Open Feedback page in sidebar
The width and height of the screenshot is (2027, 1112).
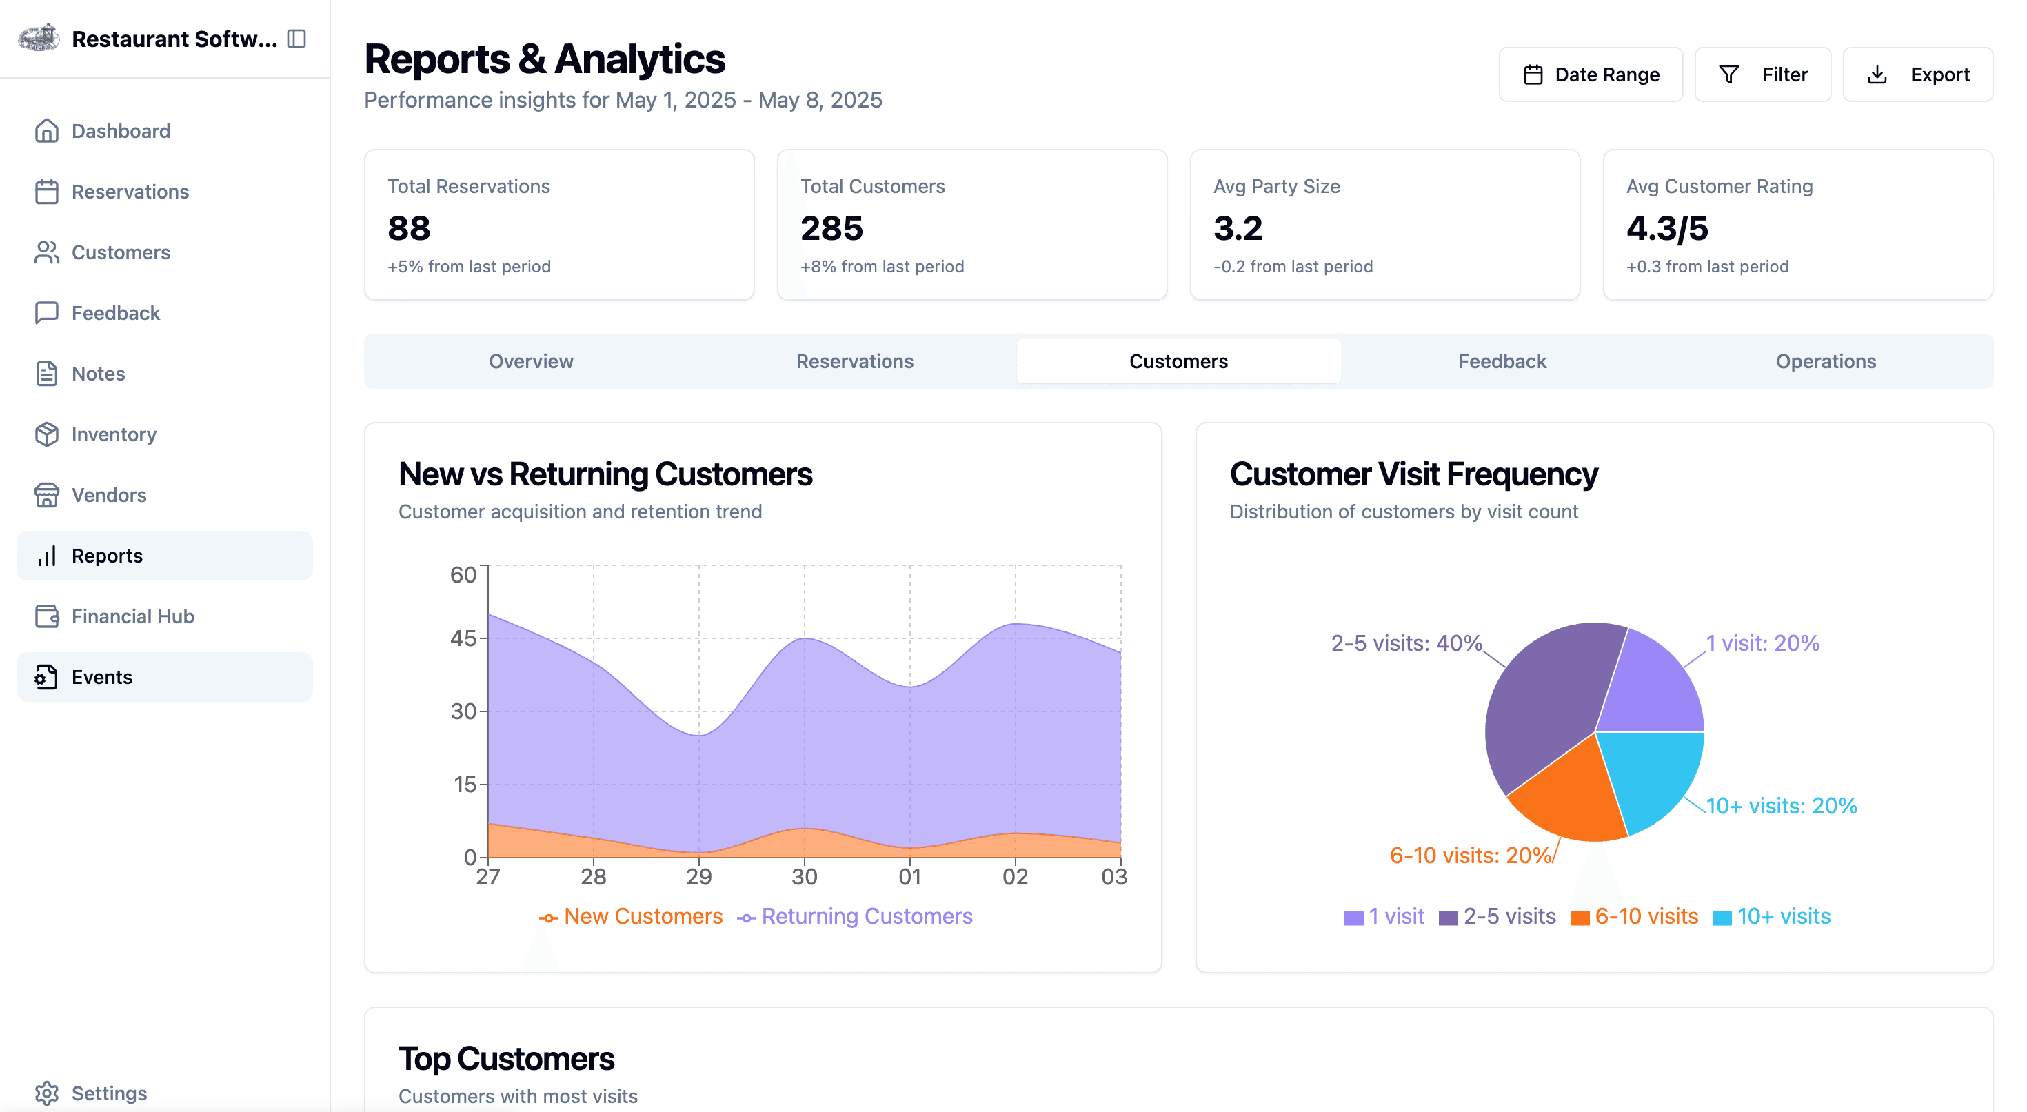point(165,312)
